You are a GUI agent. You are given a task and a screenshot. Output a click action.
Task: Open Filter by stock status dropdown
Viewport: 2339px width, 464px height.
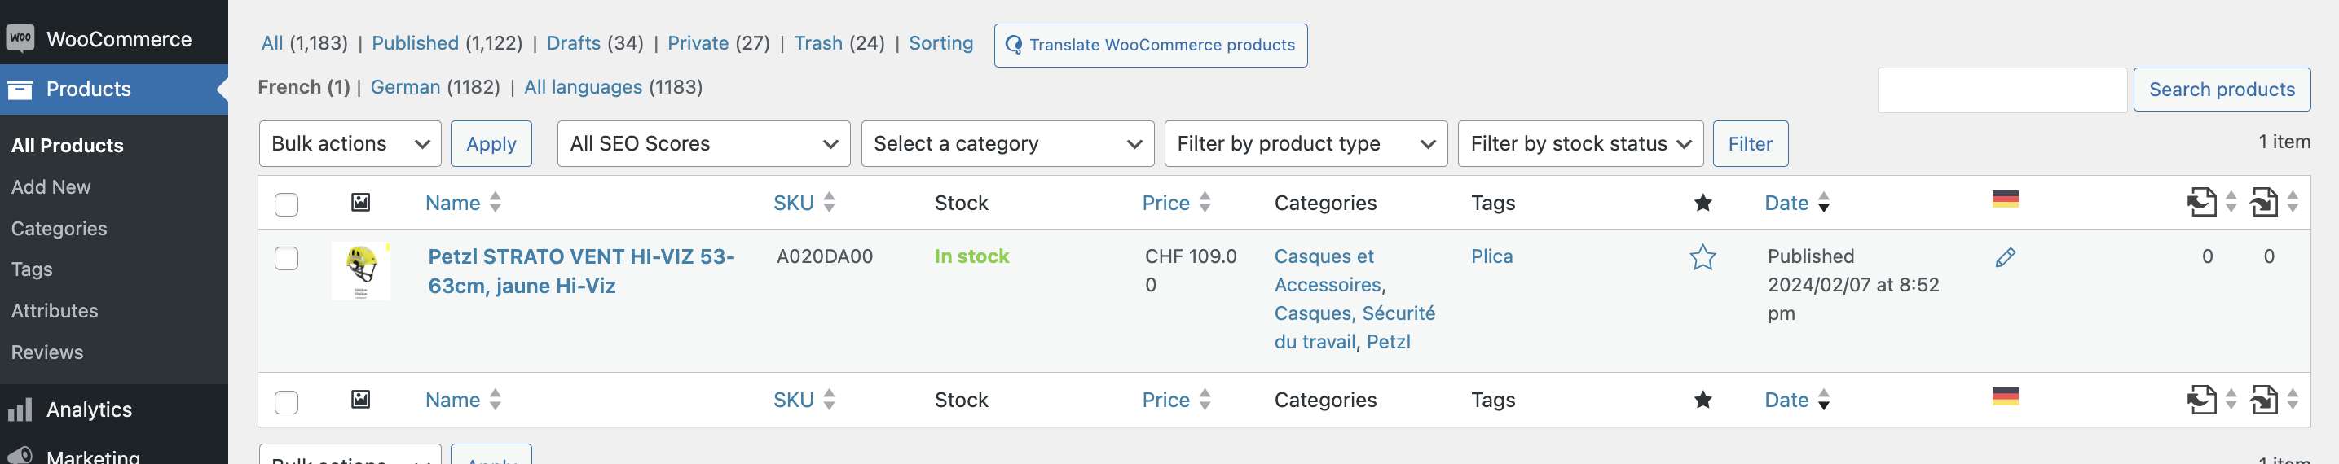(x=1580, y=143)
